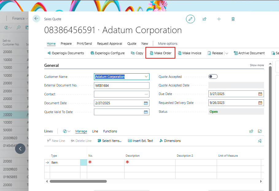This screenshot has width=279, height=191.
Task: Click the horizontal scrollbar under Lines grid
Action: [x=78, y=181]
